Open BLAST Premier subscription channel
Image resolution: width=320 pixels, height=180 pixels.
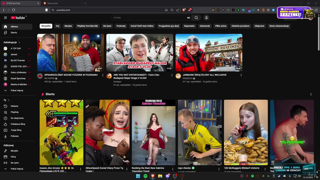pyautogui.click(x=17, y=60)
